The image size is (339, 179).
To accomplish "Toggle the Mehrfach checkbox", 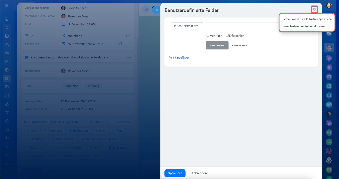I will click(208, 35).
